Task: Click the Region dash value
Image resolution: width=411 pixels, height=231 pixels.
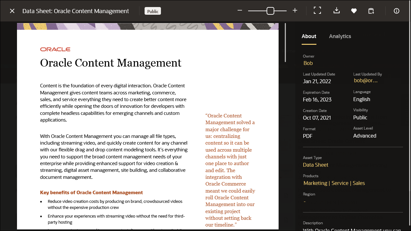Action: click(305, 202)
